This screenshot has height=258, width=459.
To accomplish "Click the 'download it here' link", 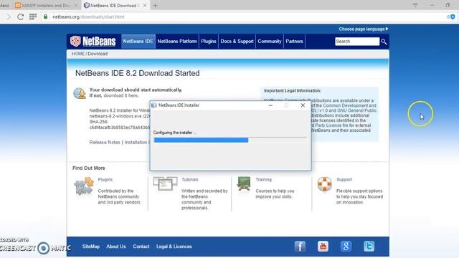I will [121, 95].
